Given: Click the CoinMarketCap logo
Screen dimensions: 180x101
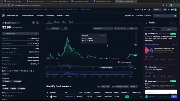Looking at the screenshot, I should click(10, 16).
